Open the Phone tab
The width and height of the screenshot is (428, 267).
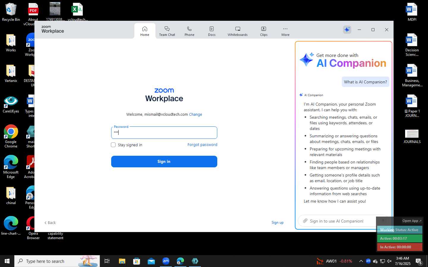pyautogui.click(x=189, y=31)
